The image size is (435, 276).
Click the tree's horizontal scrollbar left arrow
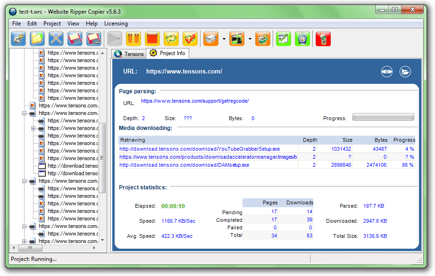[14, 248]
